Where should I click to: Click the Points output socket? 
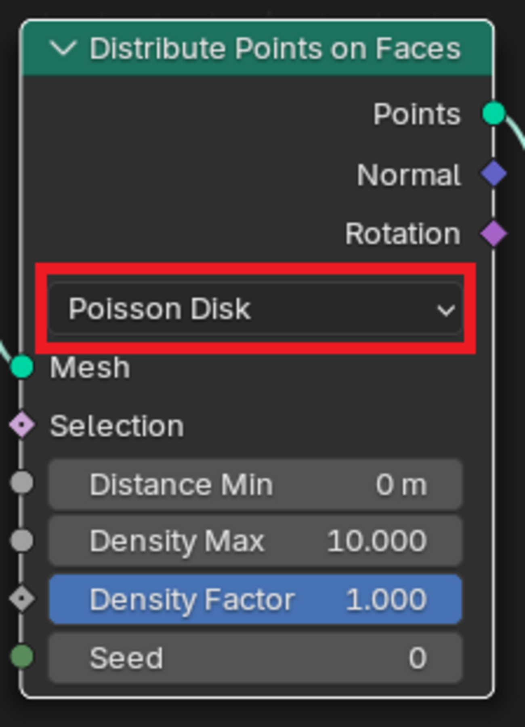coord(493,113)
